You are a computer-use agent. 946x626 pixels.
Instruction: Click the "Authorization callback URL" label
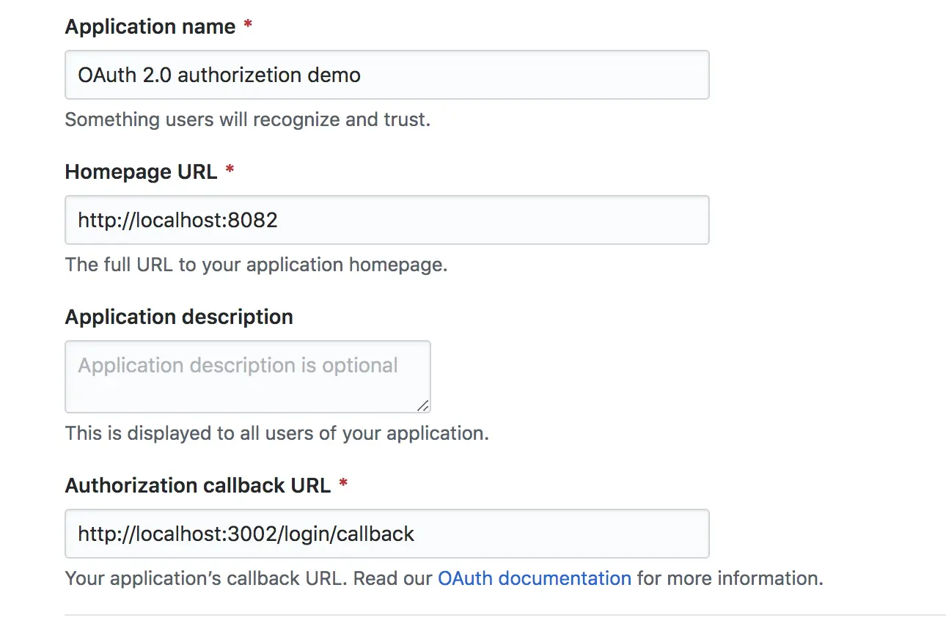click(197, 485)
